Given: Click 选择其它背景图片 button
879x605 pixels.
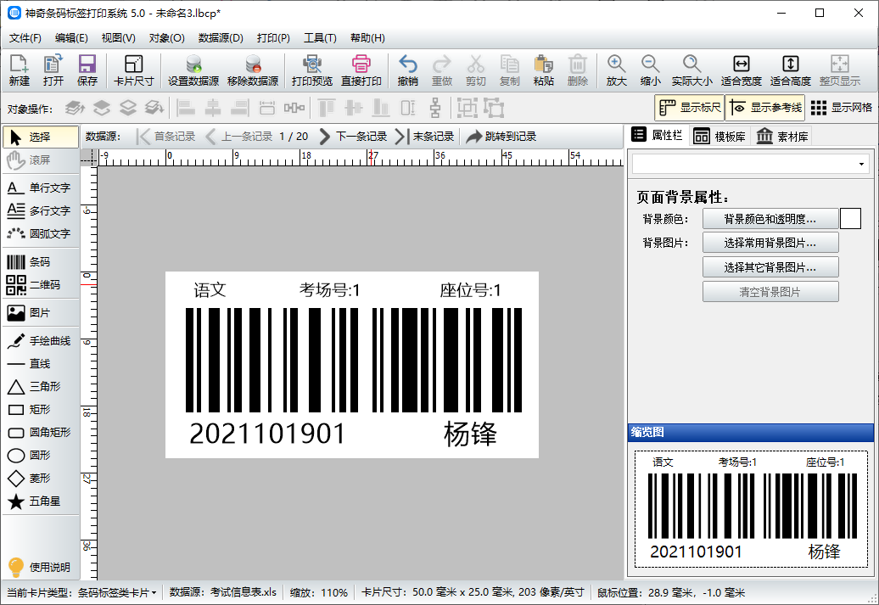Looking at the screenshot, I should click(x=770, y=267).
